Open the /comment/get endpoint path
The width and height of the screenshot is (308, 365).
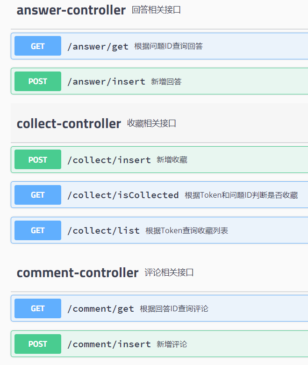[x=100, y=308]
